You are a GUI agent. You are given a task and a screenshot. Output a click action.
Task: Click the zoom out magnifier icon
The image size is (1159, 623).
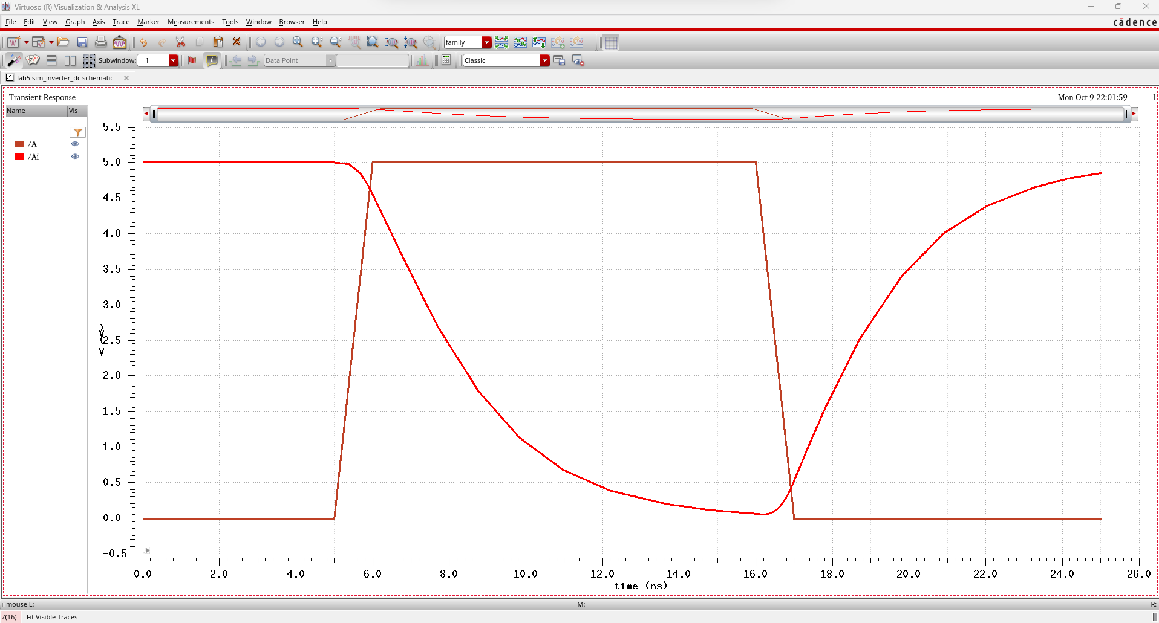tap(336, 42)
